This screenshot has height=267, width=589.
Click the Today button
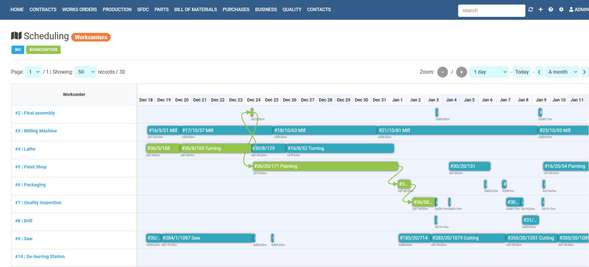pyautogui.click(x=522, y=72)
